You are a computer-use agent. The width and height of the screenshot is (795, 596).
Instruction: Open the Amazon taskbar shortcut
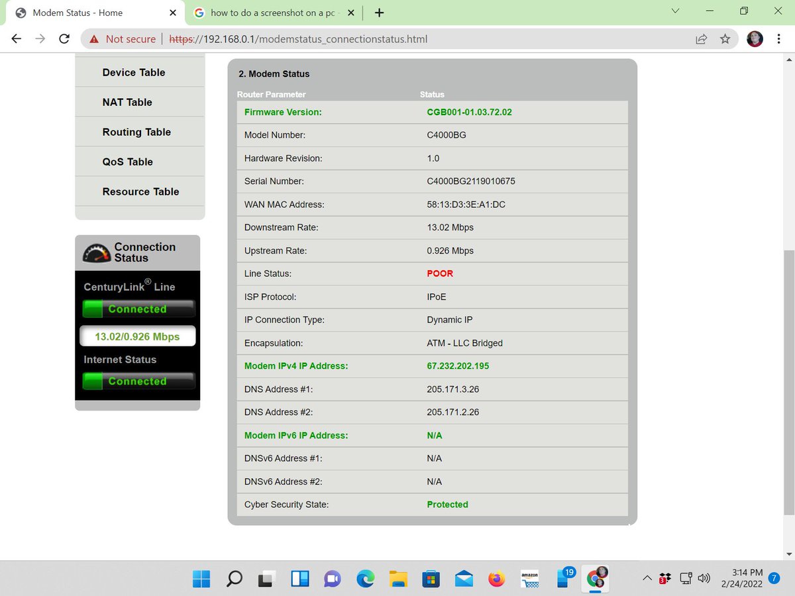529,579
